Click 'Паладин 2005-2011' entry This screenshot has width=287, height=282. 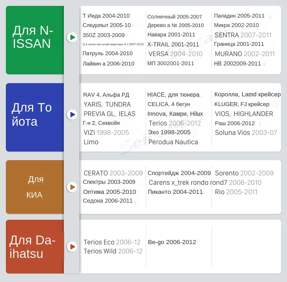point(239,16)
